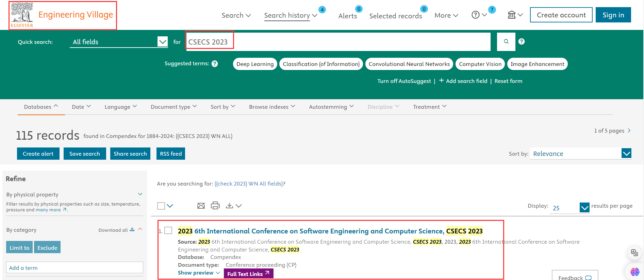The image size is (644, 280).
Task: Open Selected records page
Action: point(396,16)
